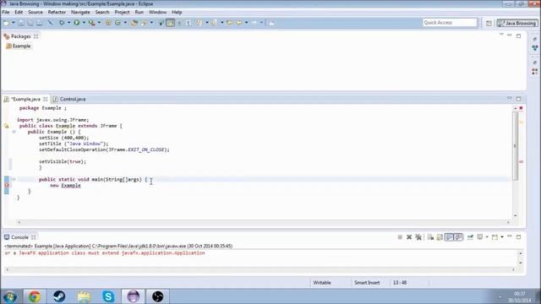This screenshot has width=541, height=304.
Task: Click Remove All Terminated Launches icon
Action: click(418, 237)
